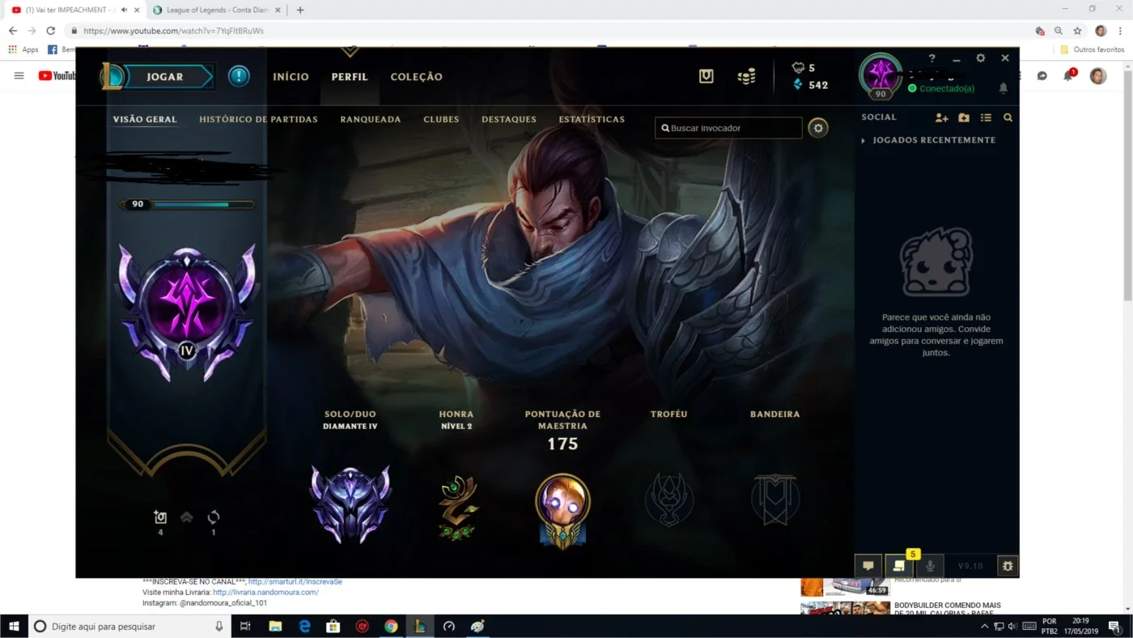
Task: Switch to Histórico de Partidas
Action: coord(258,119)
